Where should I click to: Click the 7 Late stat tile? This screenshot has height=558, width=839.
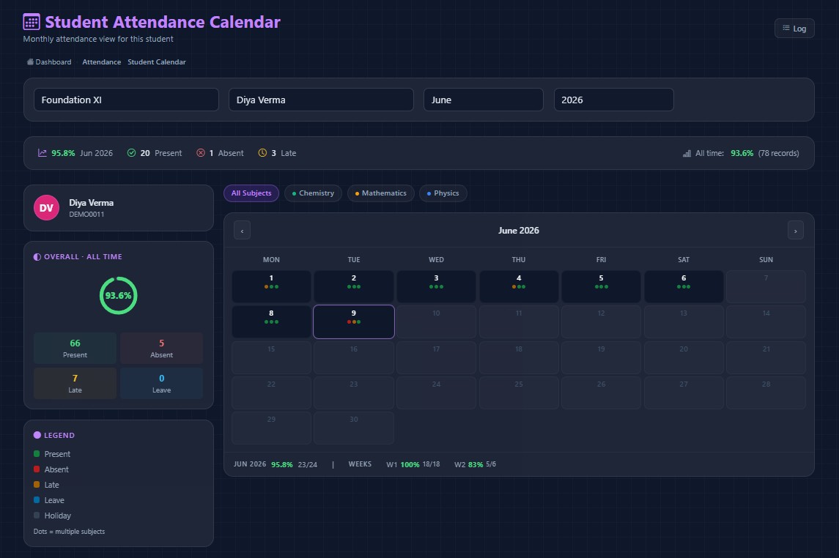pos(75,383)
